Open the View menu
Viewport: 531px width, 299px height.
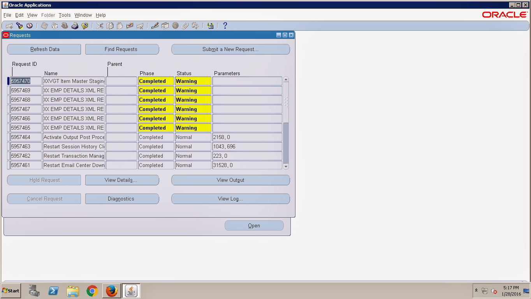coord(32,15)
